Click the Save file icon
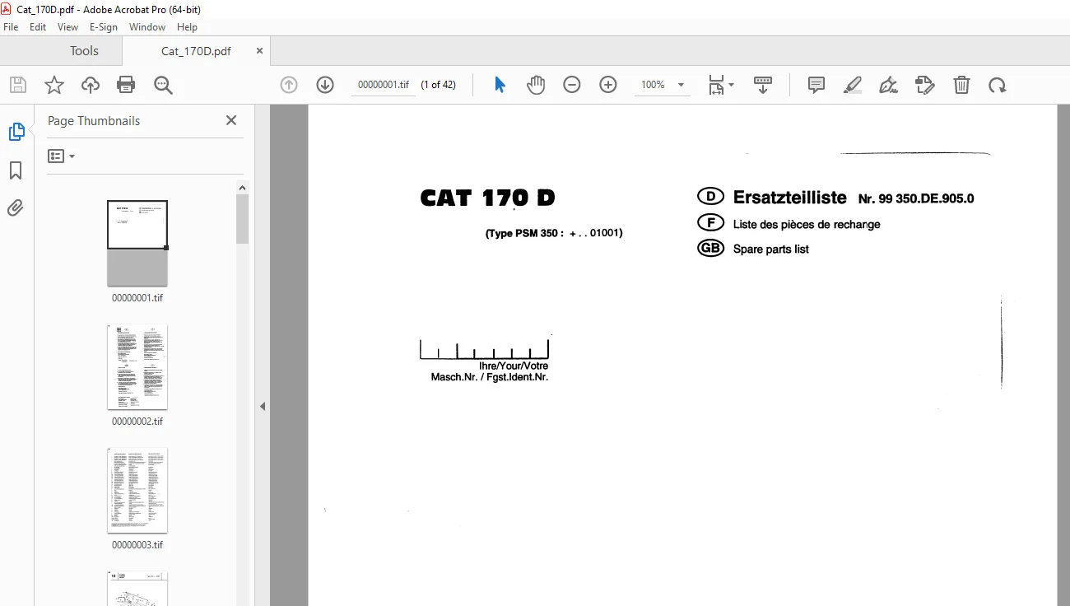Screen dimensions: 1070x606 point(18,85)
